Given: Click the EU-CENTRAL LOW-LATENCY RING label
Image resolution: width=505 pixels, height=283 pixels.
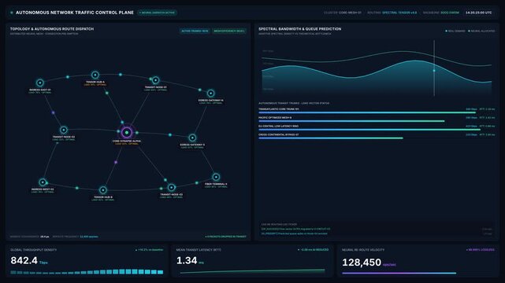Looking at the screenshot, I should click(279, 127).
